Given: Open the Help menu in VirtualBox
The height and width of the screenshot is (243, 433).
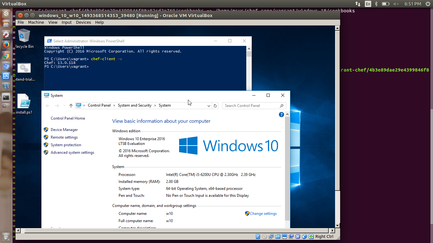Looking at the screenshot, I should tap(99, 22).
